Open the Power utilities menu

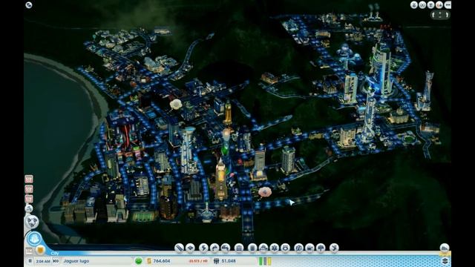203,248
